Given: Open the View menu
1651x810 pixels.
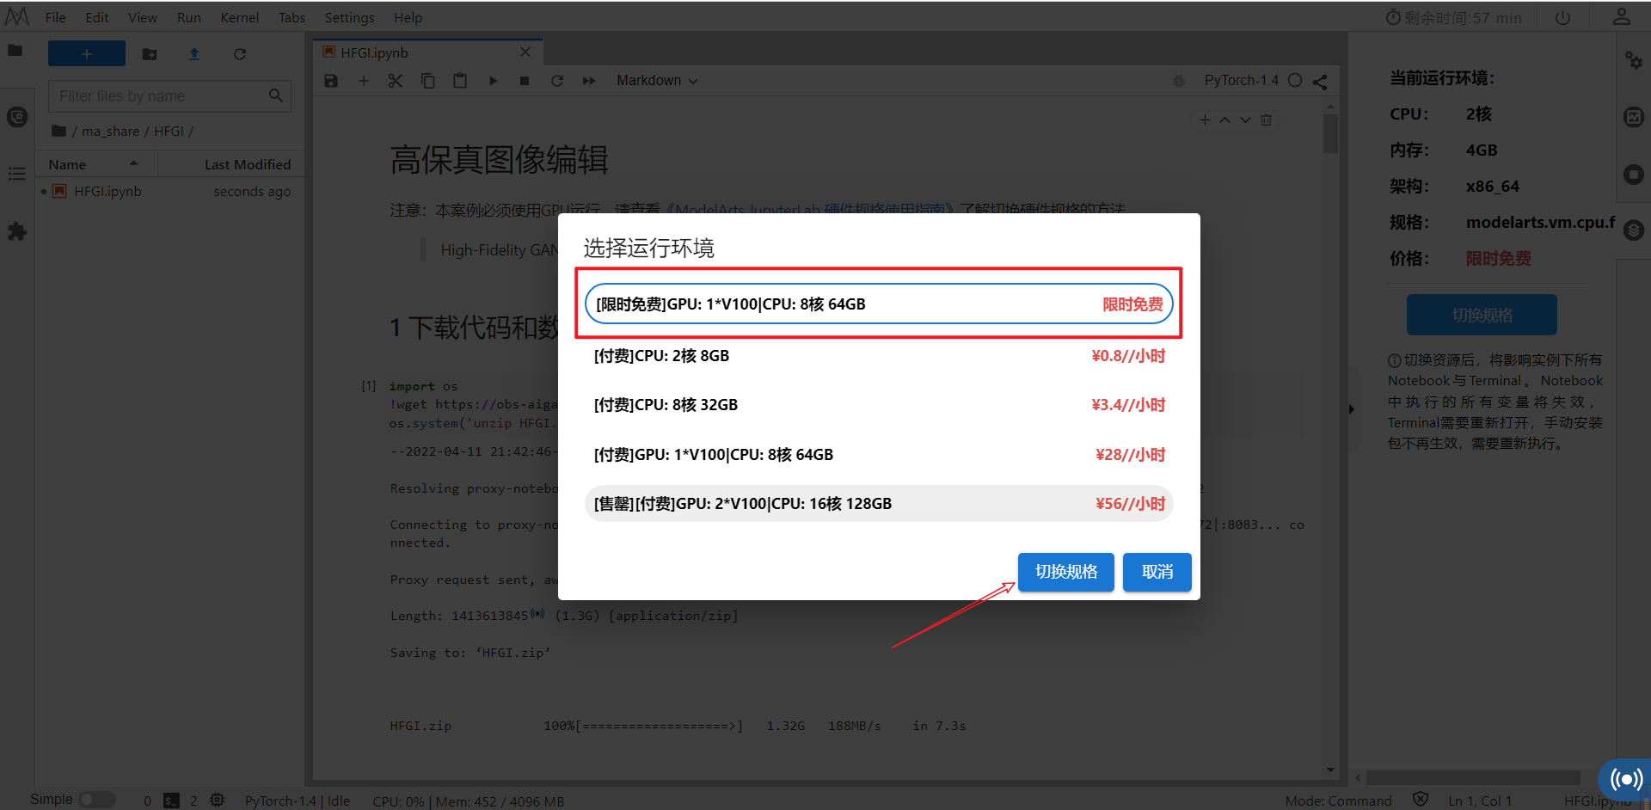Looking at the screenshot, I should click(143, 18).
